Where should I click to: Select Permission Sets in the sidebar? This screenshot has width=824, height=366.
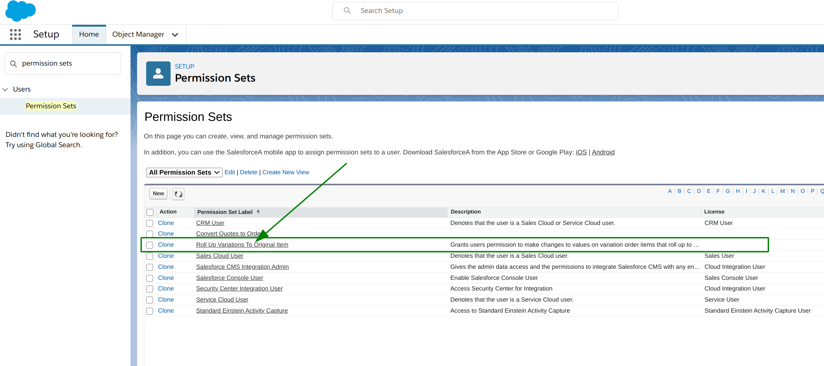tap(51, 106)
